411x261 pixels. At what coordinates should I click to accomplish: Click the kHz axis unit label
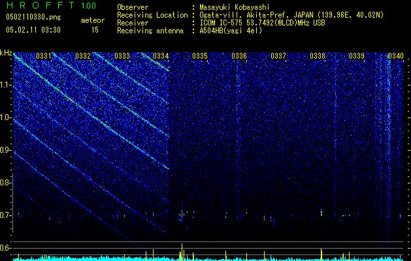coord(6,53)
